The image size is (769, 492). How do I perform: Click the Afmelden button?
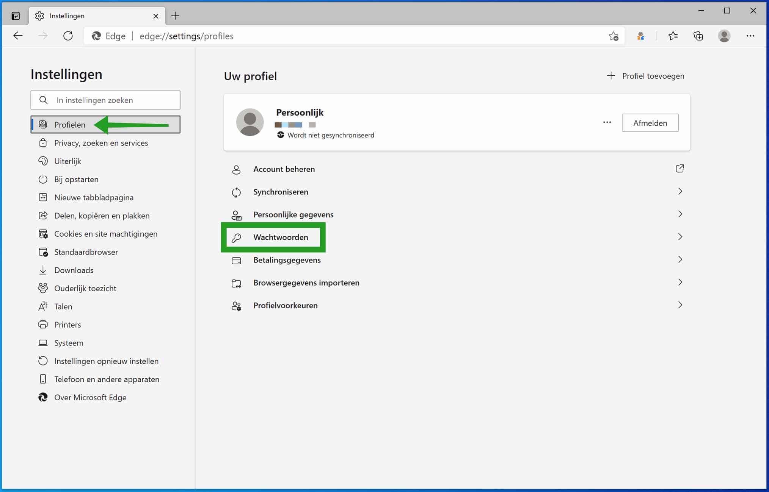pos(650,123)
